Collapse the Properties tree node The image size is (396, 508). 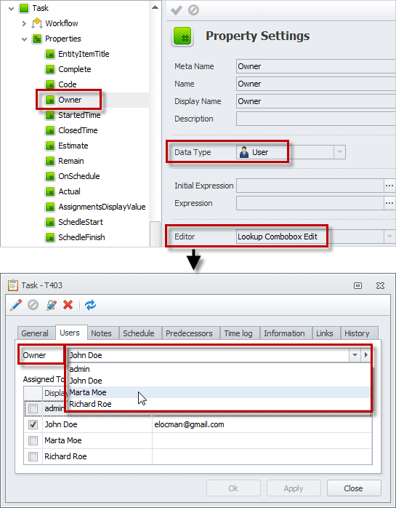click(x=24, y=39)
